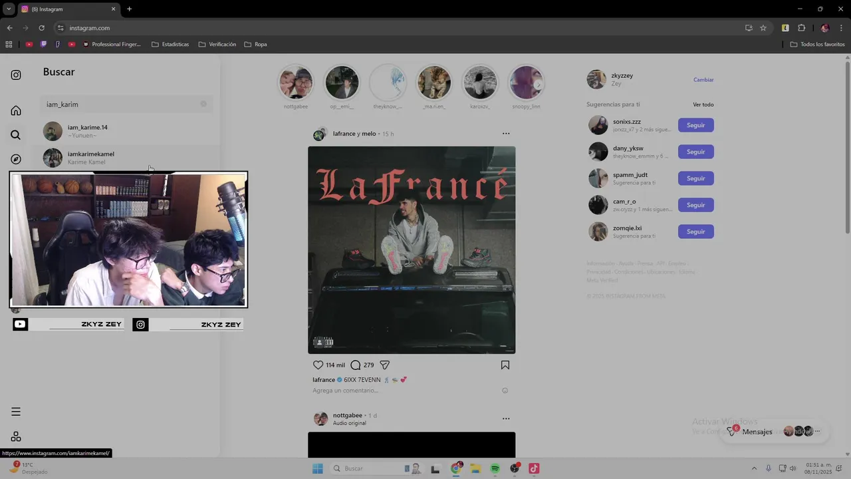The image size is (851, 479).
Task: Click the Instagram search input field
Action: 126,104
